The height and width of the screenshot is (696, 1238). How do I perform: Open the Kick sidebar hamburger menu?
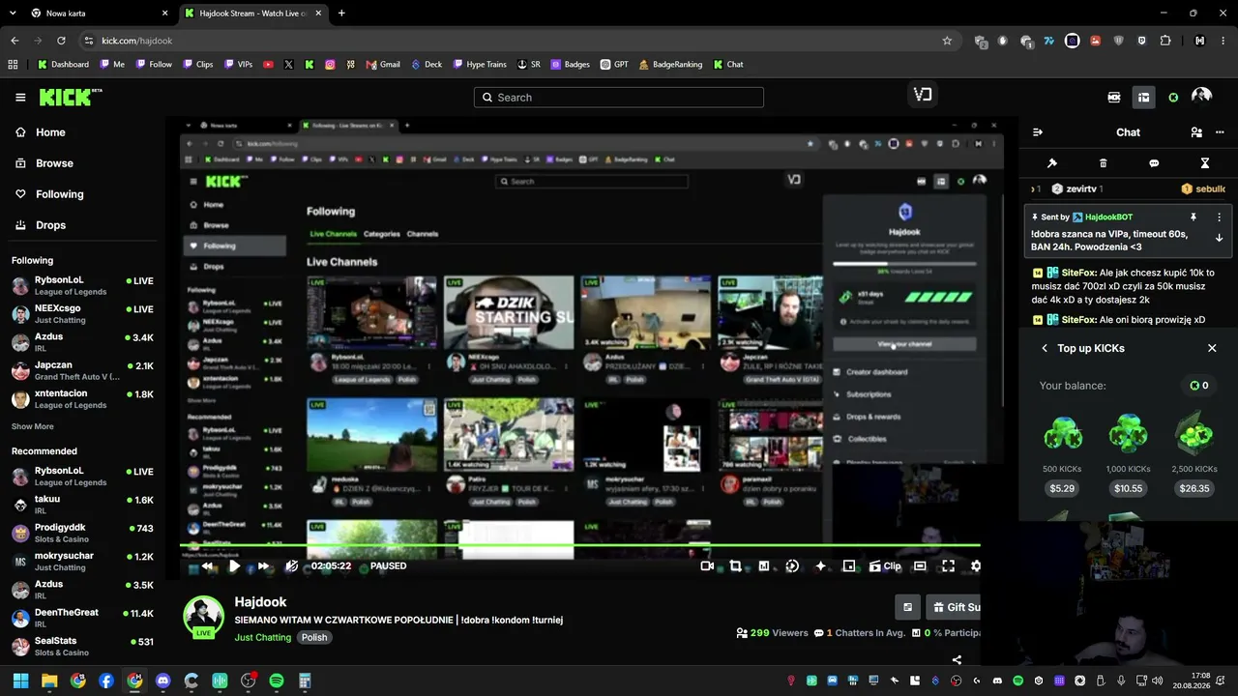20,97
